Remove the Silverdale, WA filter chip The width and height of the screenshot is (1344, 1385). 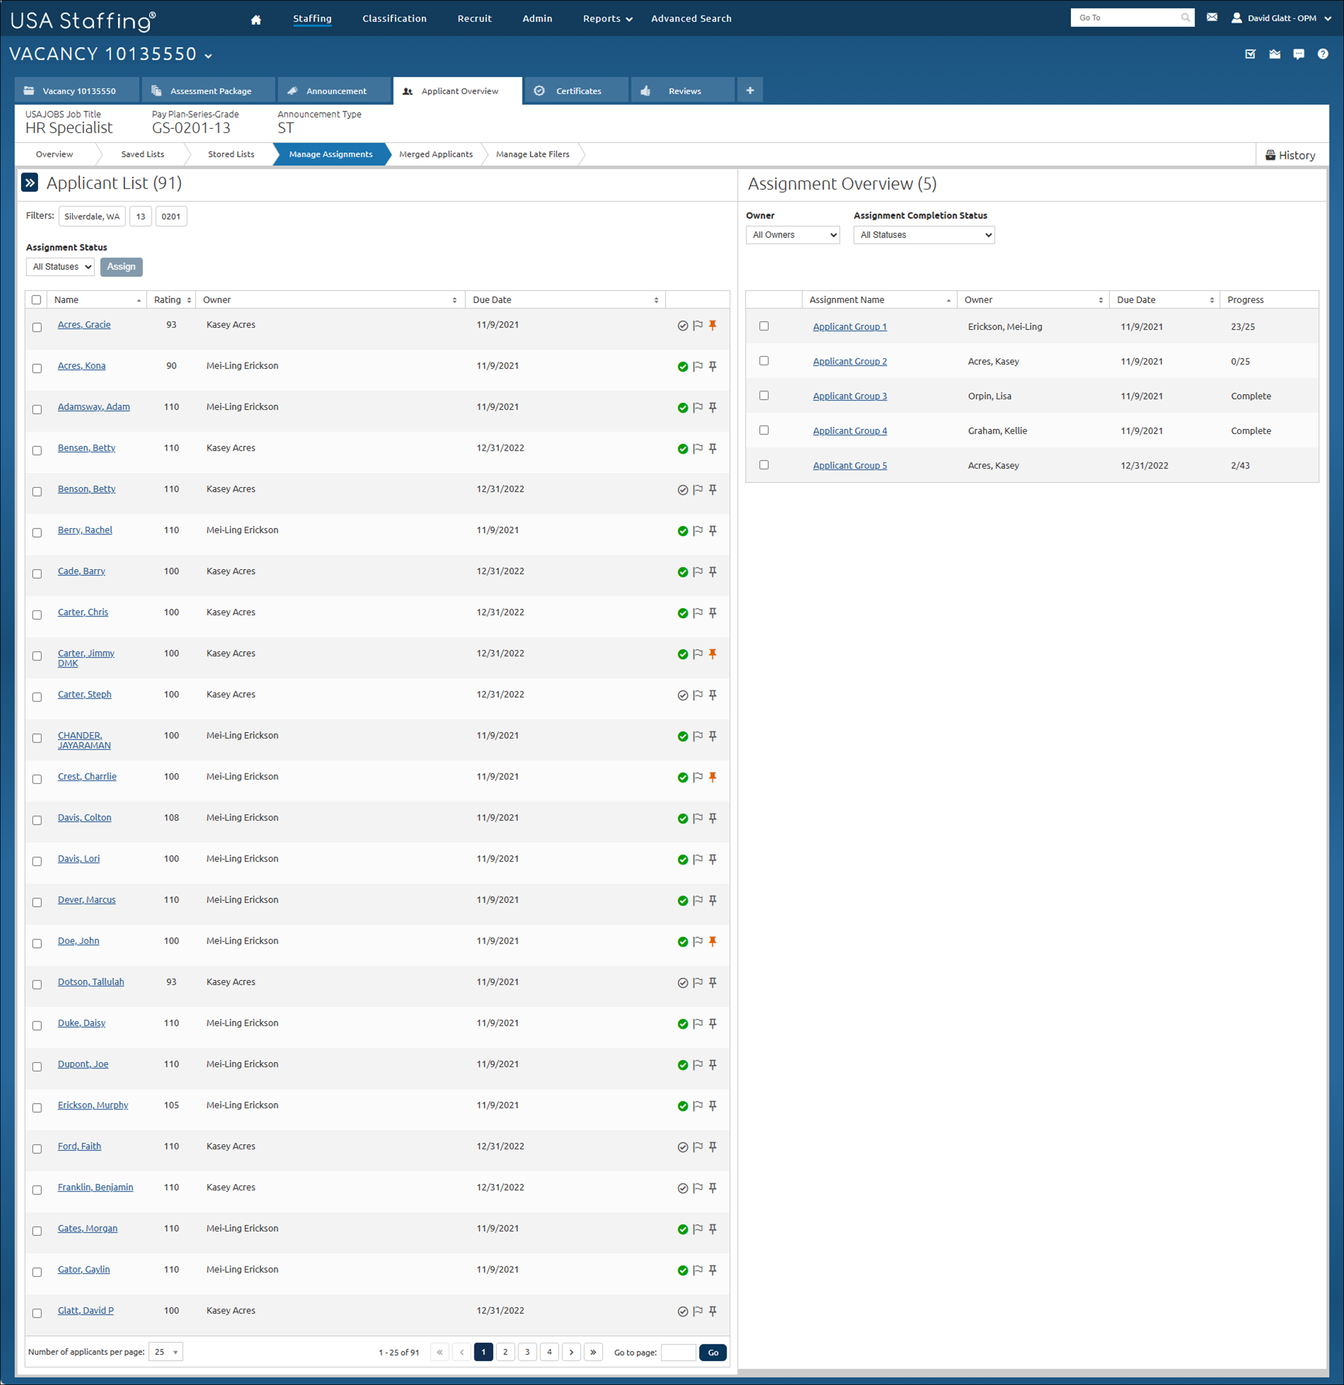[92, 216]
